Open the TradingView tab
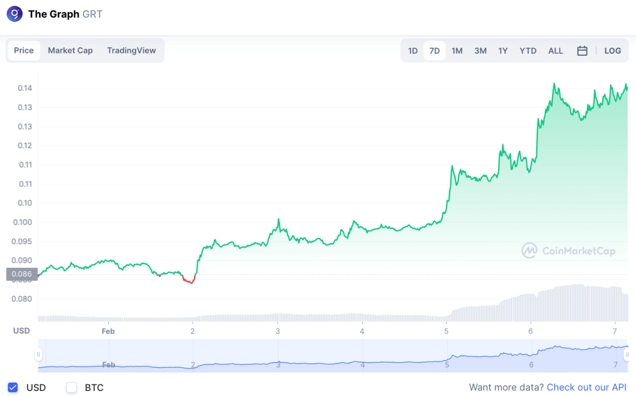 pos(132,51)
